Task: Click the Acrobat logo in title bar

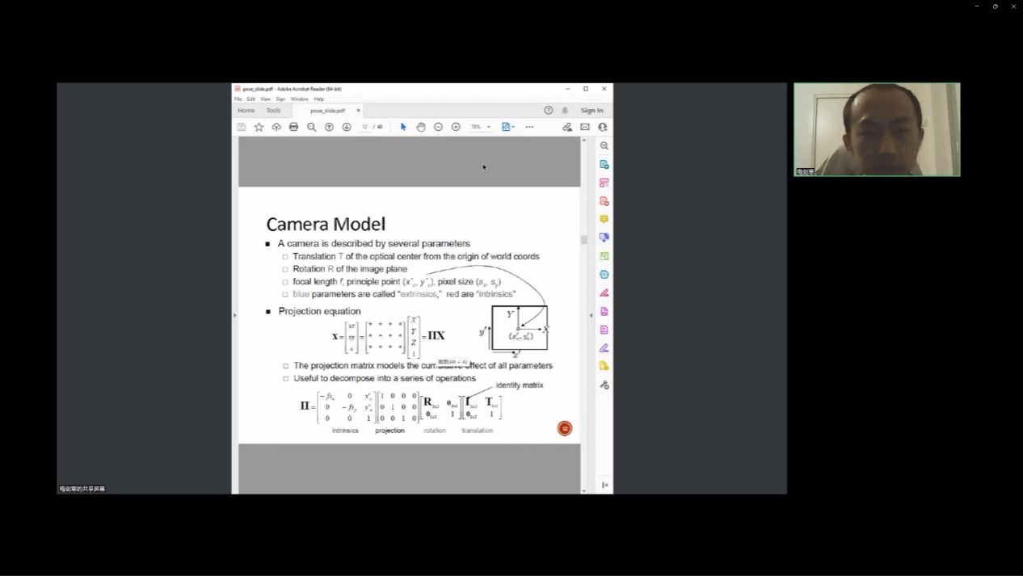Action: tap(238, 89)
